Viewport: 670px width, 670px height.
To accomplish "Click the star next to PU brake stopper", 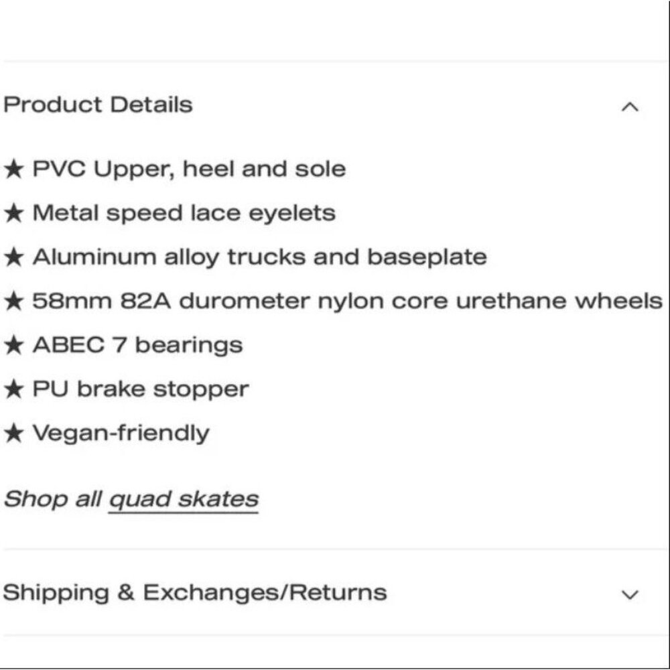I will pyautogui.click(x=13, y=391).
